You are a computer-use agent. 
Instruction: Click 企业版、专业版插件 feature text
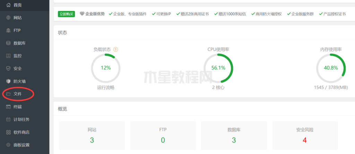coord(130,14)
